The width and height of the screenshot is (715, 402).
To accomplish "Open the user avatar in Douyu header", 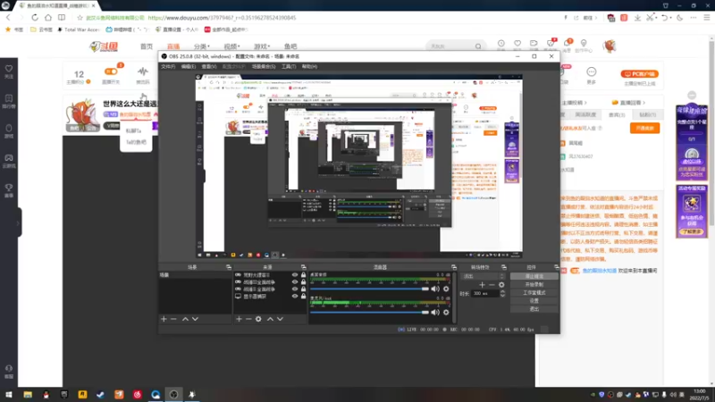I will [610, 46].
